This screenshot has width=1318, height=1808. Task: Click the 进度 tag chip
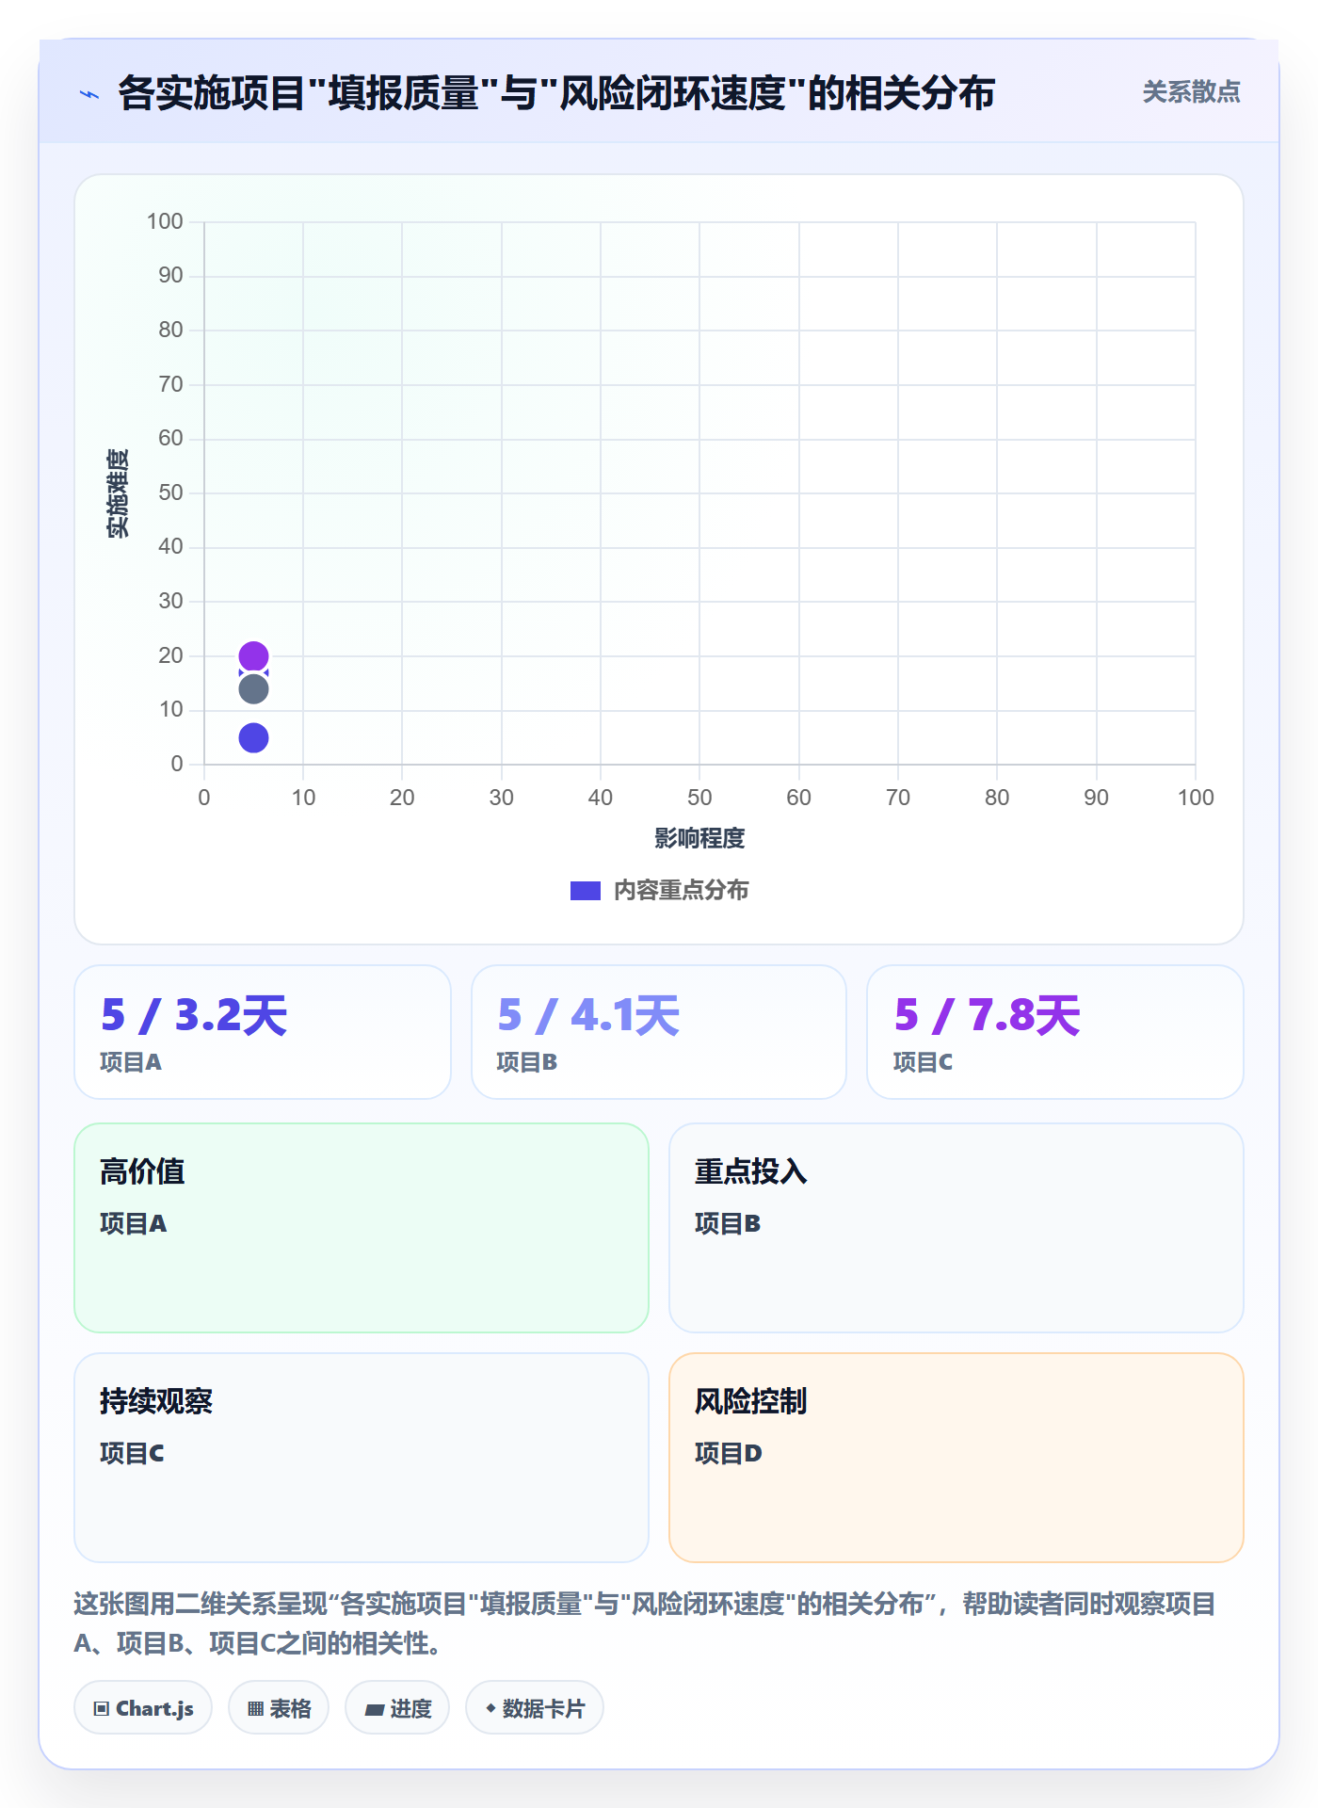point(397,1708)
